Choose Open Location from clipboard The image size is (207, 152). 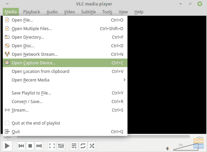tap(65, 71)
